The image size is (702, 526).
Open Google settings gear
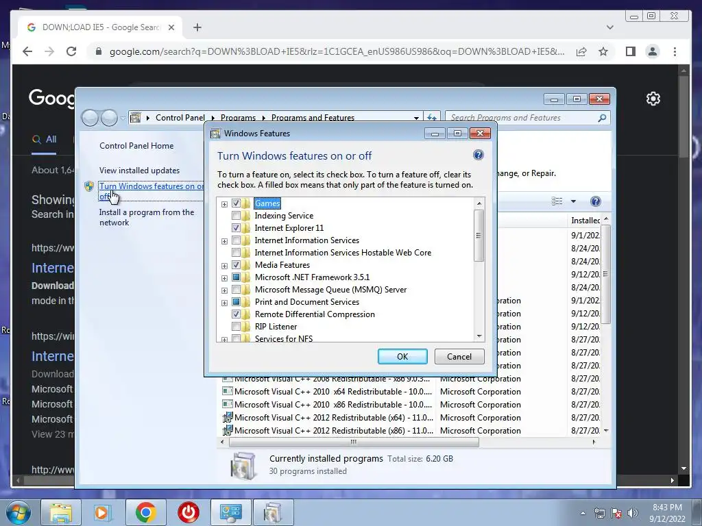click(653, 99)
